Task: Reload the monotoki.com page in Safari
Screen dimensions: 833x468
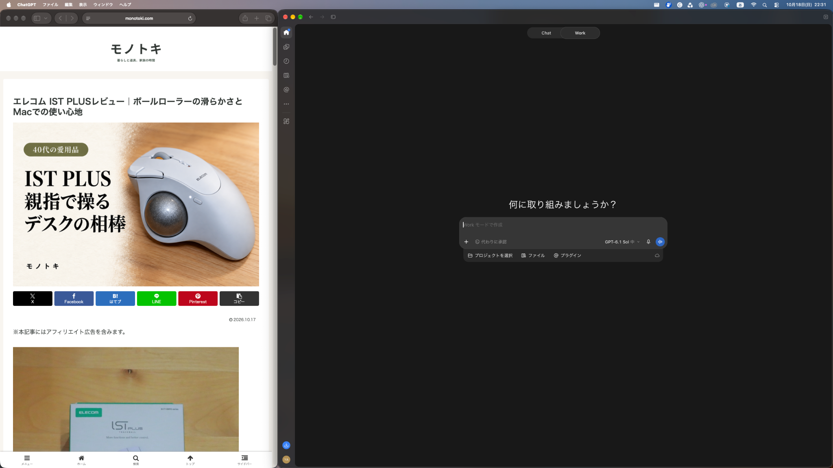Action: point(190,18)
